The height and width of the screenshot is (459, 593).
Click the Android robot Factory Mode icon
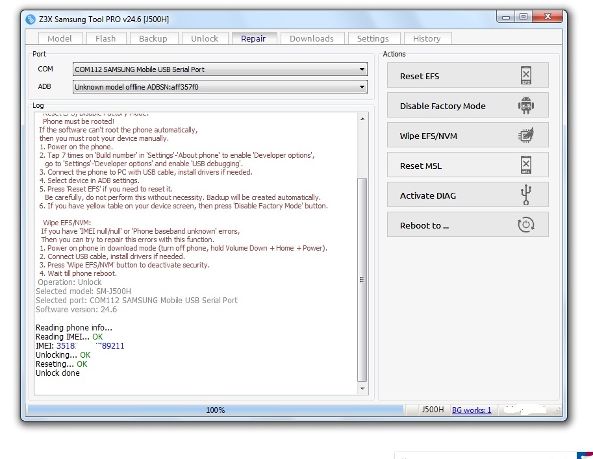(525, 105)
